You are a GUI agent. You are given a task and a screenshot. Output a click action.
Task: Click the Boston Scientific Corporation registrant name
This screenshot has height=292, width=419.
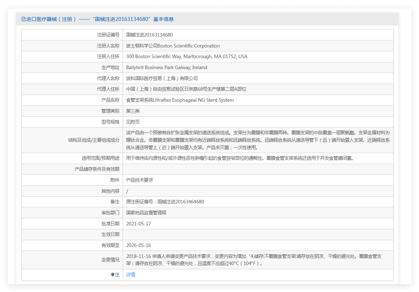(x=173, y=46)
